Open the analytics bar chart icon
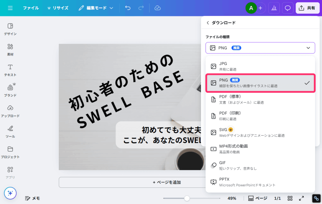 click(274, 8)
